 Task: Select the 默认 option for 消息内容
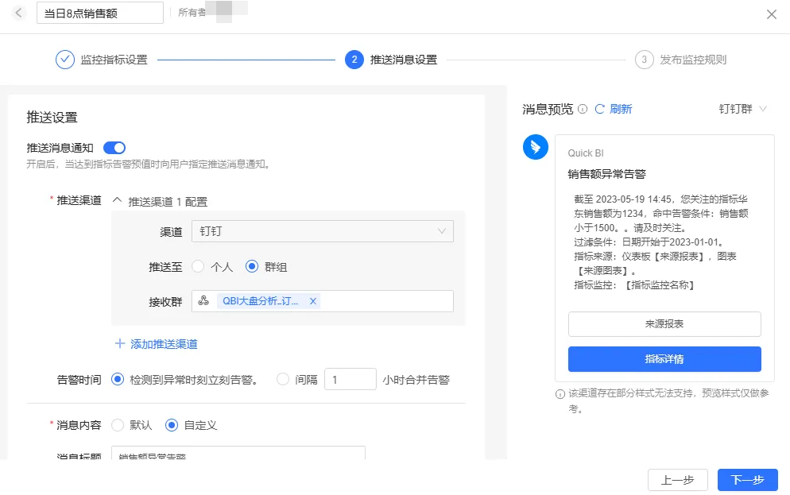coord(117,424)
